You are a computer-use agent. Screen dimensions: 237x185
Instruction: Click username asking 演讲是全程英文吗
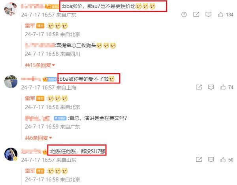point(39,118)
